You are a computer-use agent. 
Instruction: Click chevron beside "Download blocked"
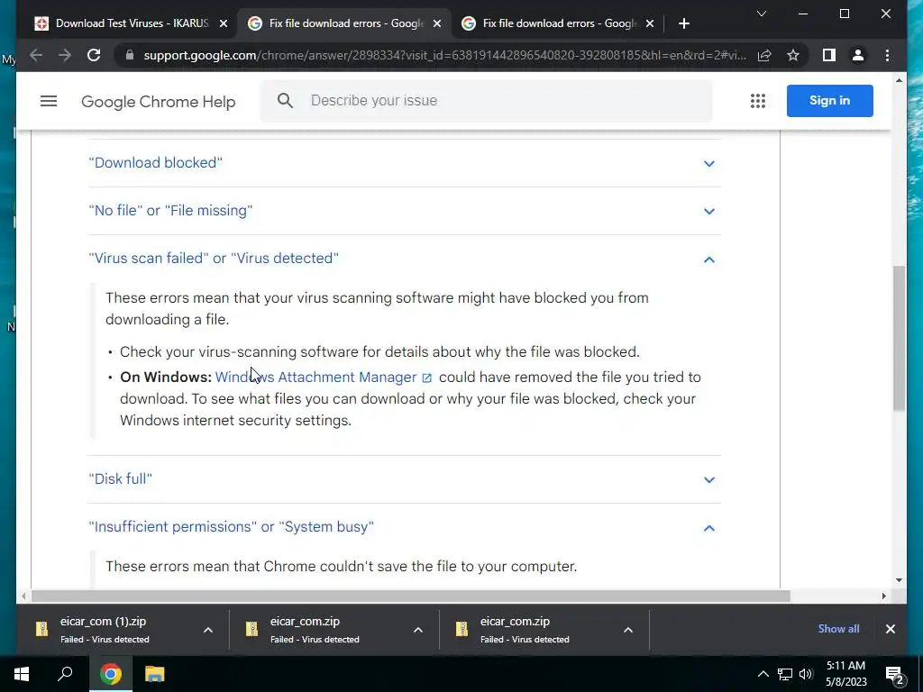point(708,164)
